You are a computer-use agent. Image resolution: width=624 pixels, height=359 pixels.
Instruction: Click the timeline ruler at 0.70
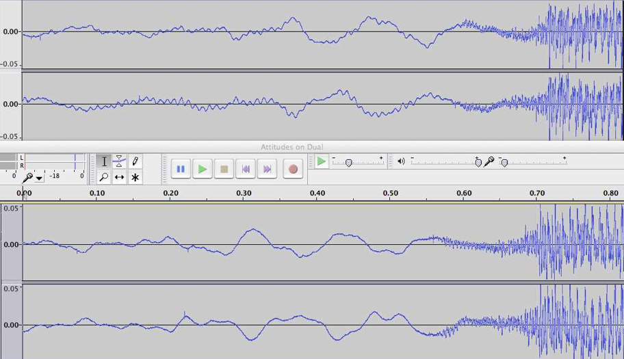tap(537, 194)
